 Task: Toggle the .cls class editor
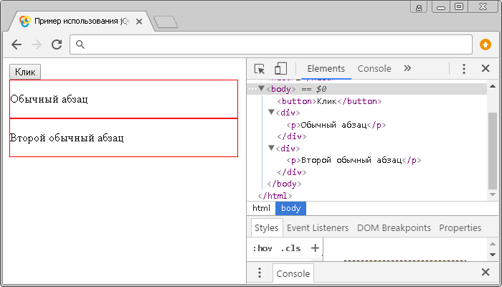tap(290, 248)
